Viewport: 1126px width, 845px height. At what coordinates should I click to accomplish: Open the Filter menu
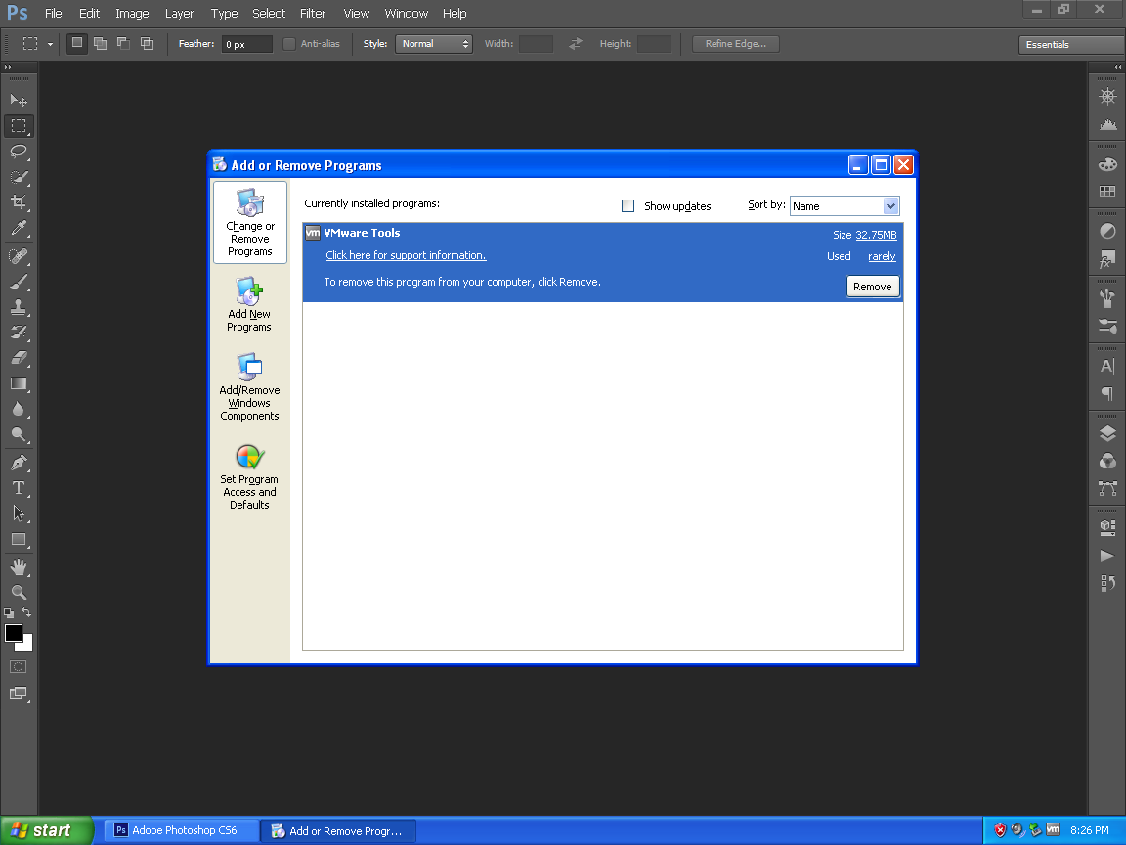point(313,13)
